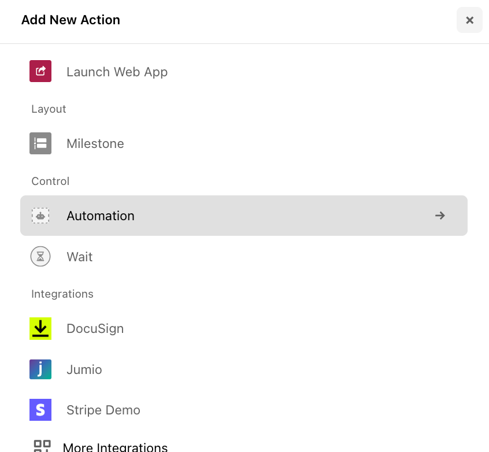Image resolution: width=489 pixels, height=452 pixels.
Task: Choose the Jumio integration
Action: point(84,369)
